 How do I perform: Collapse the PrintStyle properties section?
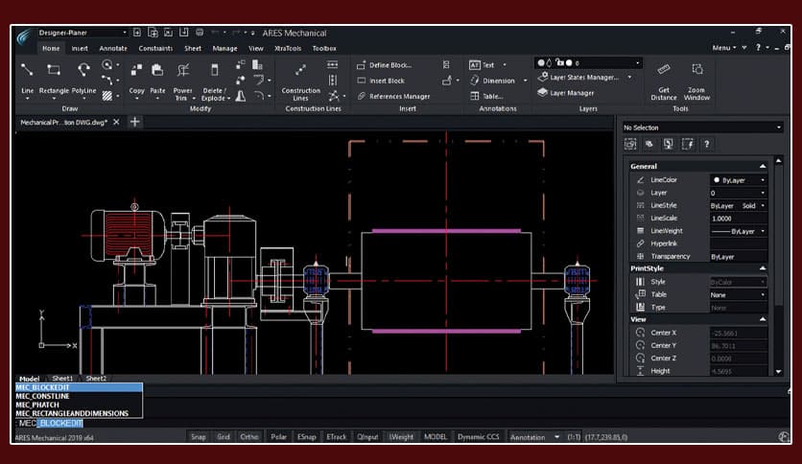point(762,268)
